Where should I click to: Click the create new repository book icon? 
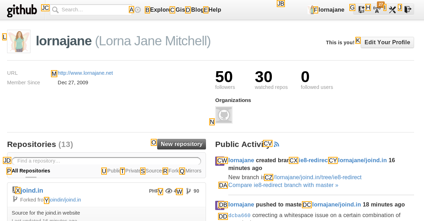361,10
